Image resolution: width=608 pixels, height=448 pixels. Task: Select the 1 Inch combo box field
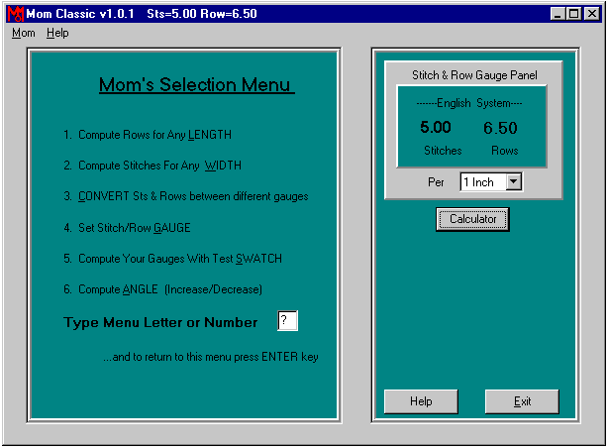click(x=481, y=182)
